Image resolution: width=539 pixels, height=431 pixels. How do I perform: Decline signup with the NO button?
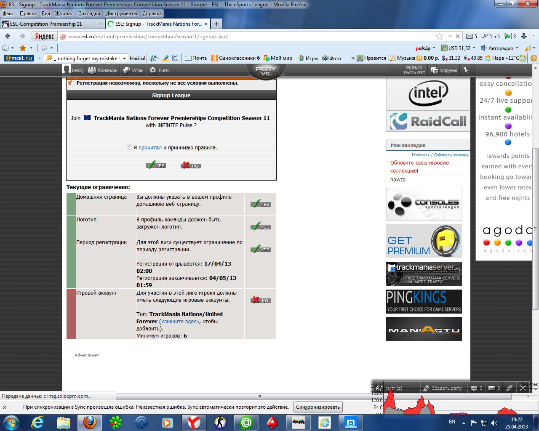click(190, 165)
